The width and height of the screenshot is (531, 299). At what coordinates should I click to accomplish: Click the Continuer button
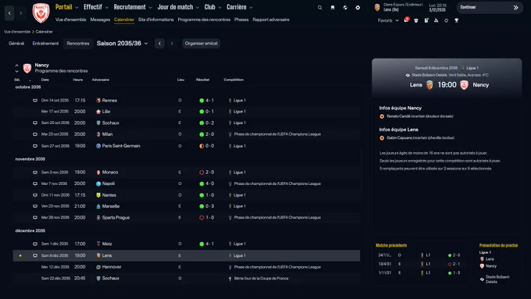(490, 8)
